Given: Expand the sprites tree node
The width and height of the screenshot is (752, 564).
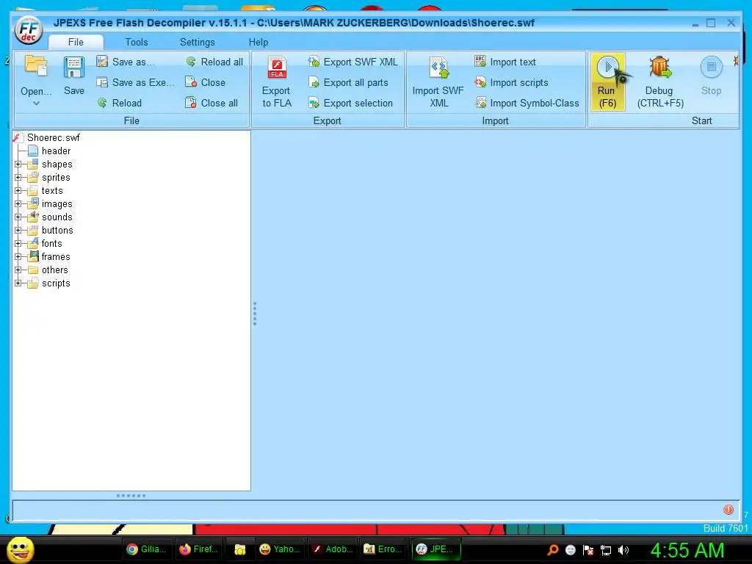Looking at the screenshot, I should 18,178.
